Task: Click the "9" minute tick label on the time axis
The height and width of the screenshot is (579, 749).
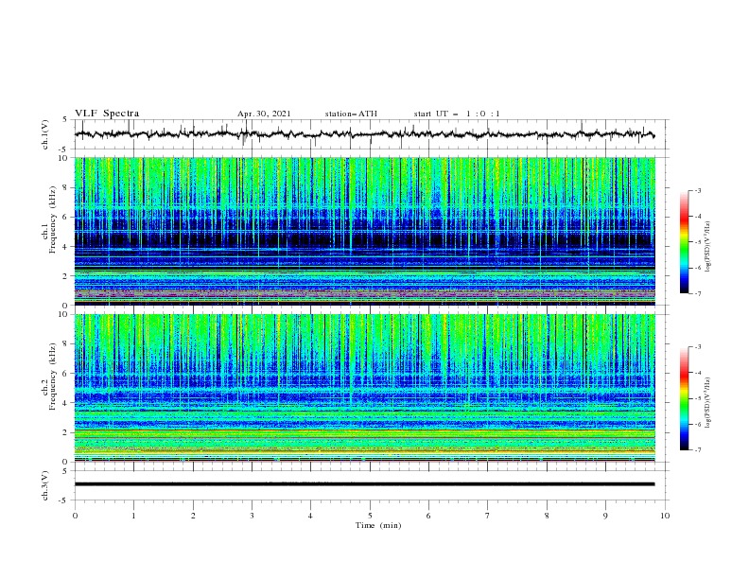Action: point(605,516)
